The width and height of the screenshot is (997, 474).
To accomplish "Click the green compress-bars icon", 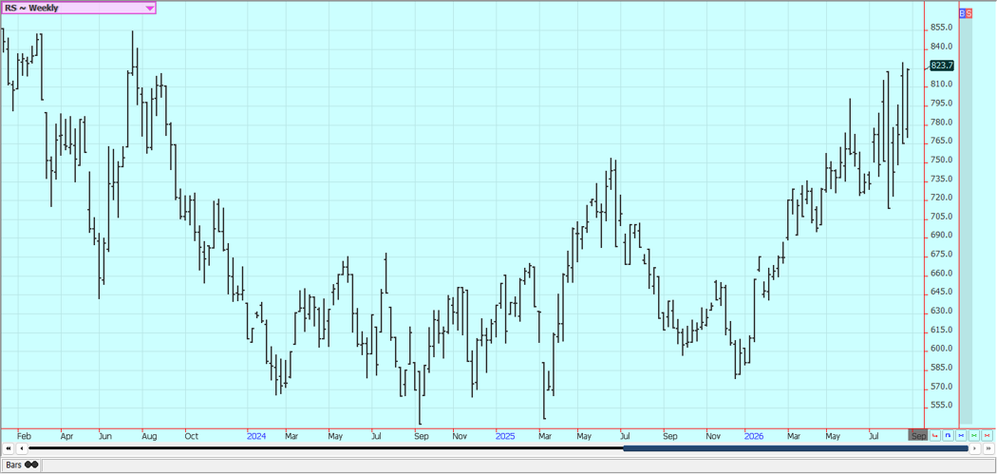I will pos(974,436).
